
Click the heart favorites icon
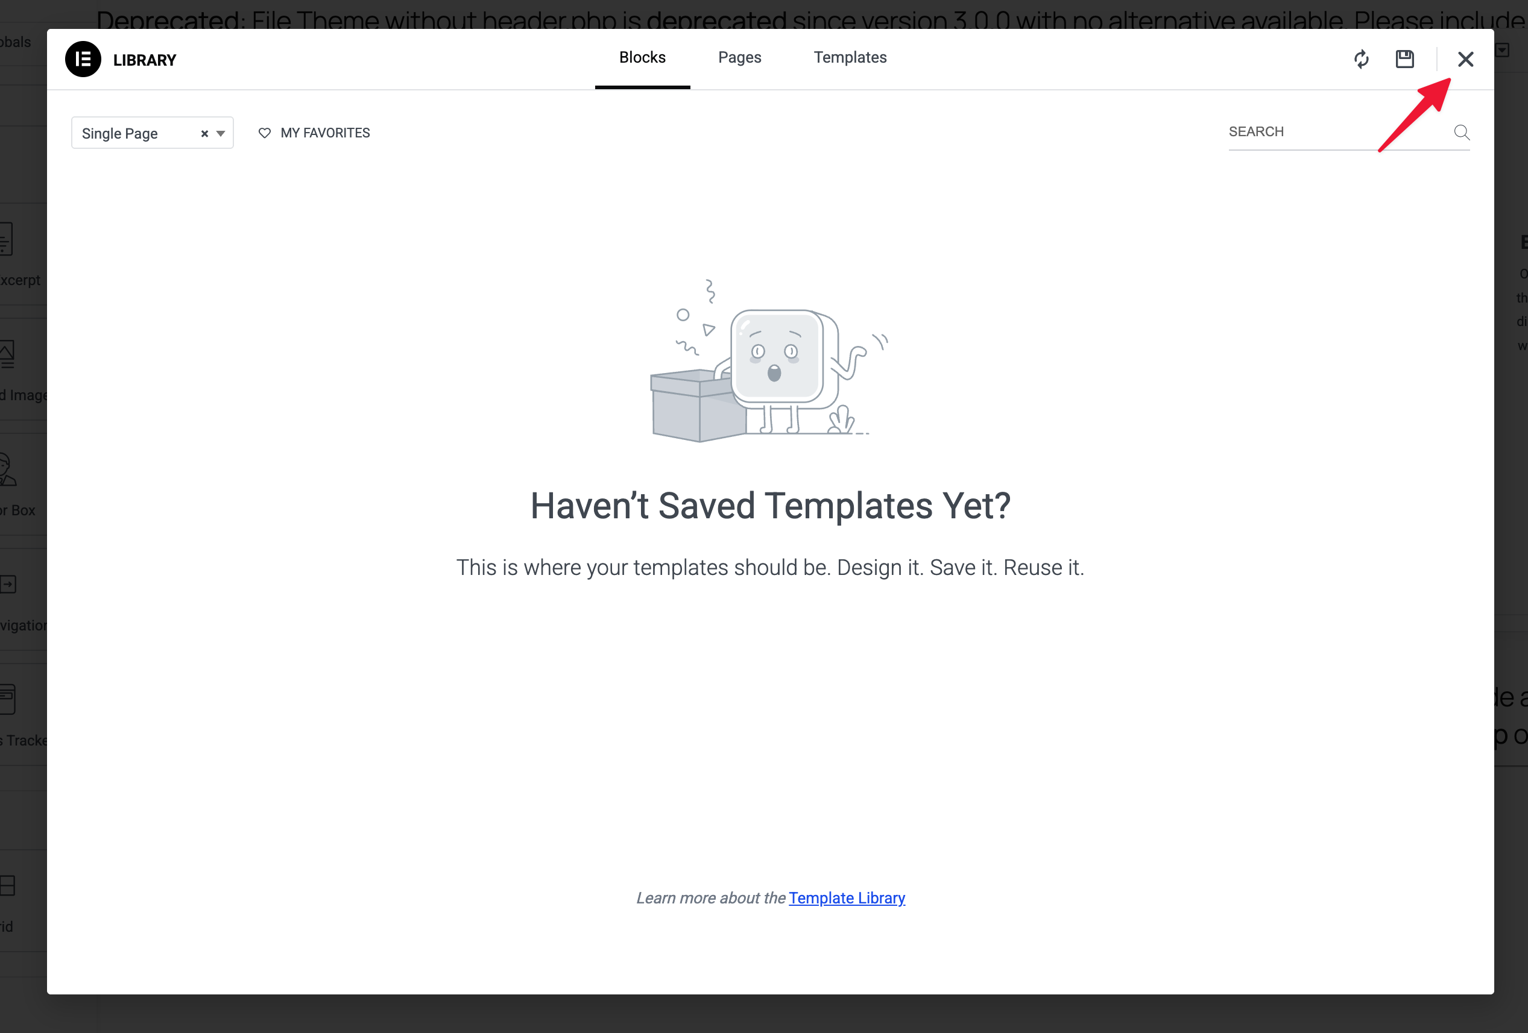(264, 133)
